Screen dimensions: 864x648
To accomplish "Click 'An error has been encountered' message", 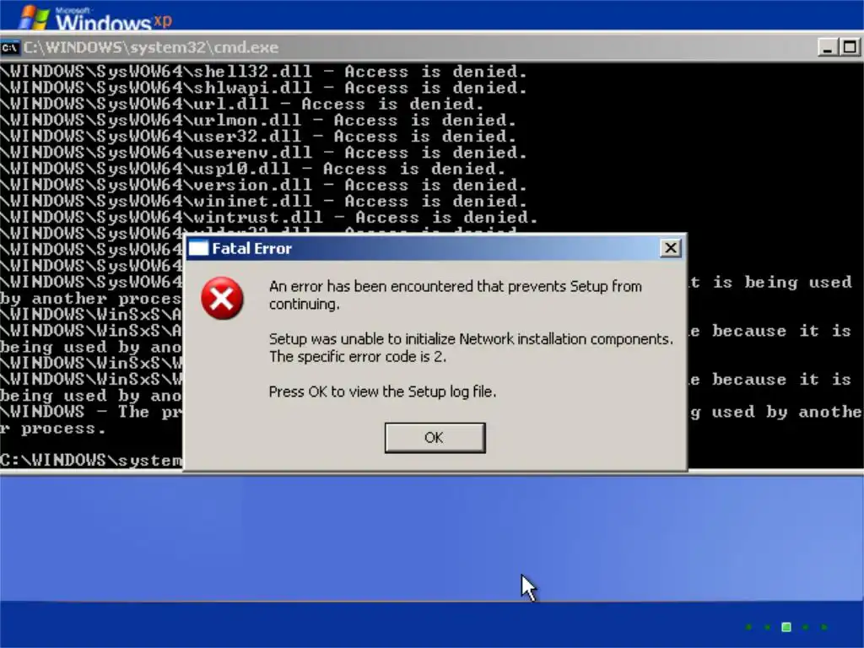I will (x=456, y=294).
